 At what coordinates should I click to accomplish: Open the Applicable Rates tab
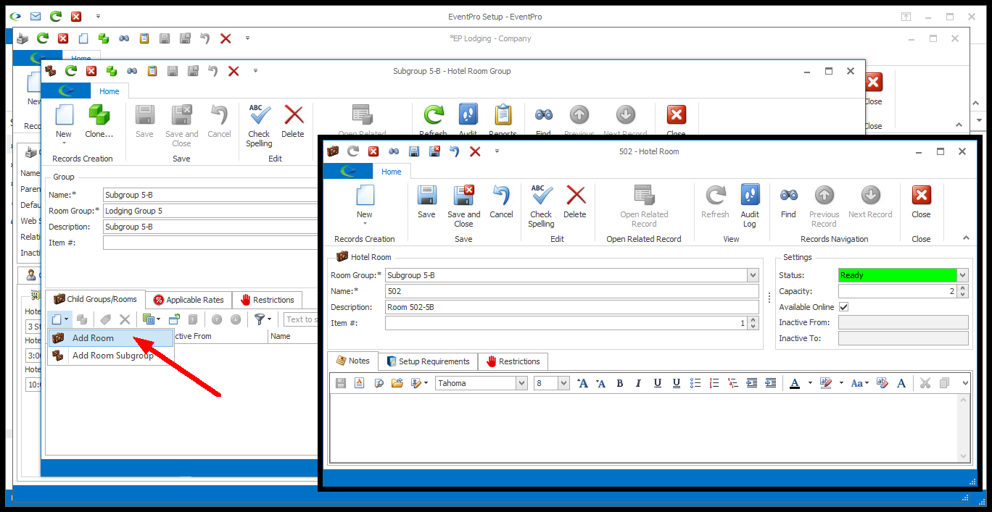(189, 300)
